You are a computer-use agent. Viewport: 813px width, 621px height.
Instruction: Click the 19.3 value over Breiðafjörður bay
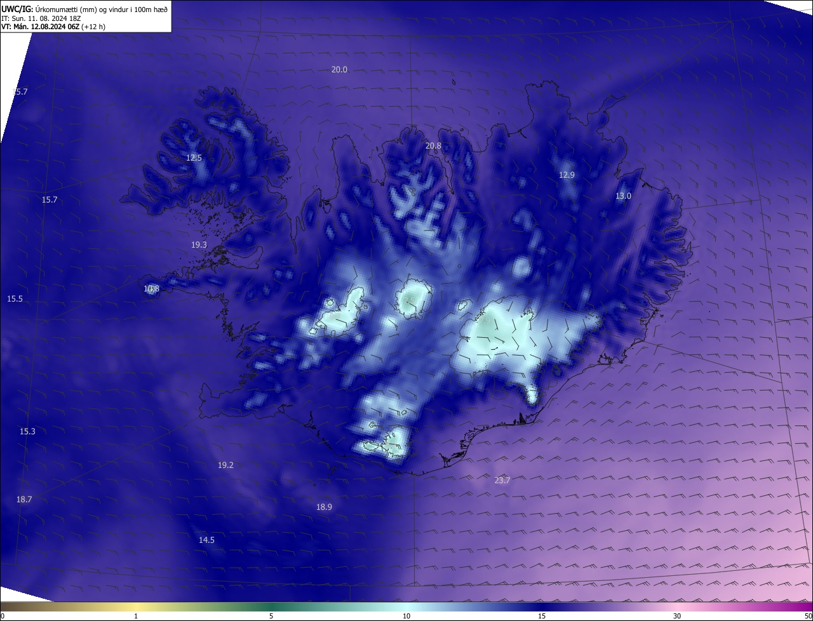tap(199, 244)
